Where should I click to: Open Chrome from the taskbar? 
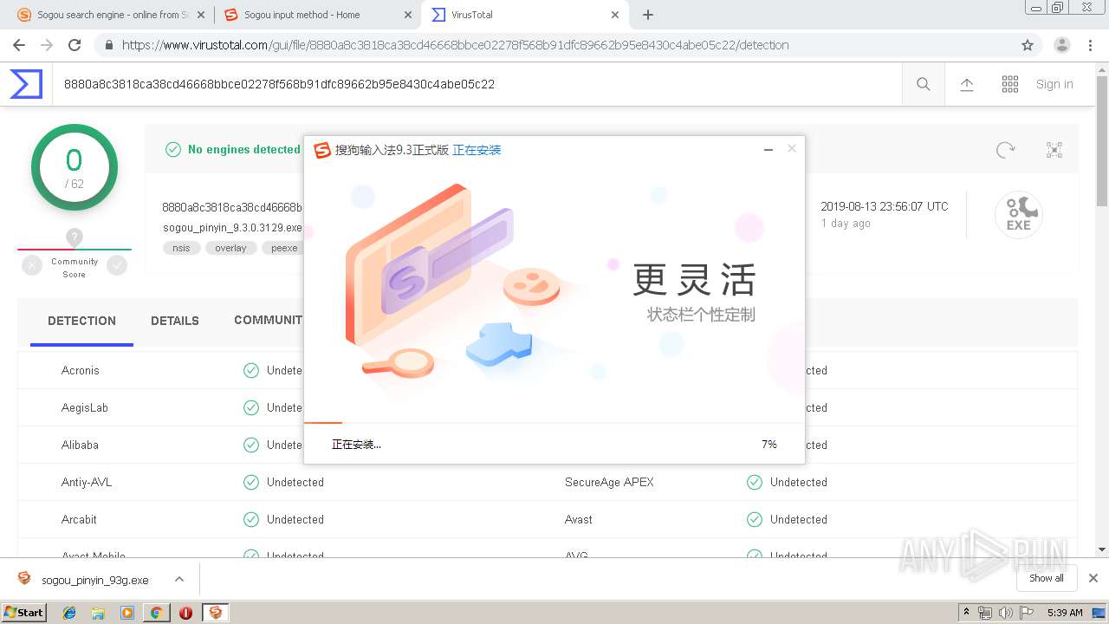(156, 613)
